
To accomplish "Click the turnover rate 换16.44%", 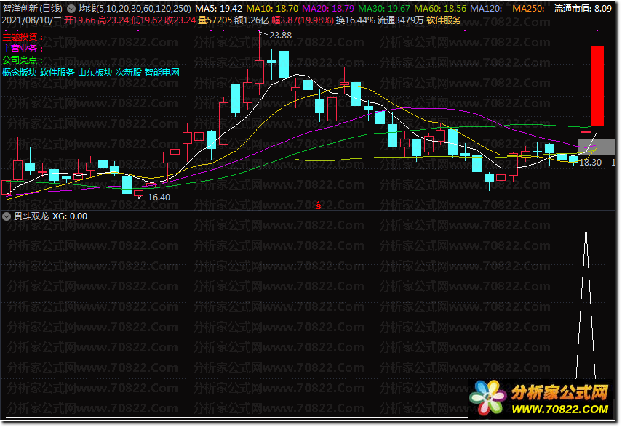I will click(356, 20).
